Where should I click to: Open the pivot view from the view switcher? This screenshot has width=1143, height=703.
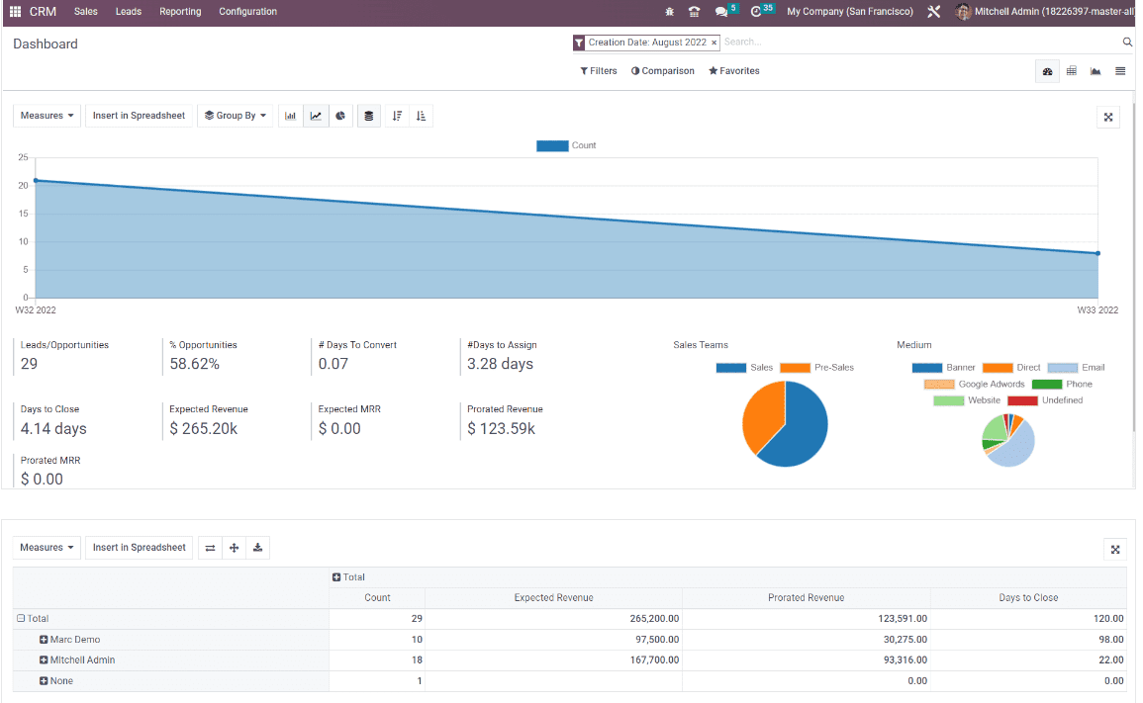(x=1071, y=70)
